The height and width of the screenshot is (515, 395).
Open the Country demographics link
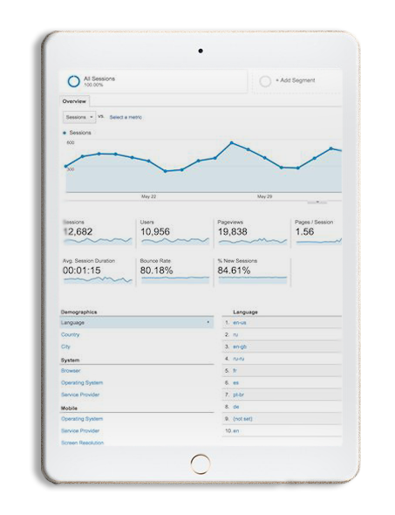[x=71, y=334]
